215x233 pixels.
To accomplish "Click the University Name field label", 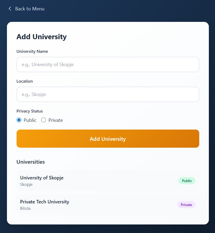I will pyautogui.click(x=32, y=51).
